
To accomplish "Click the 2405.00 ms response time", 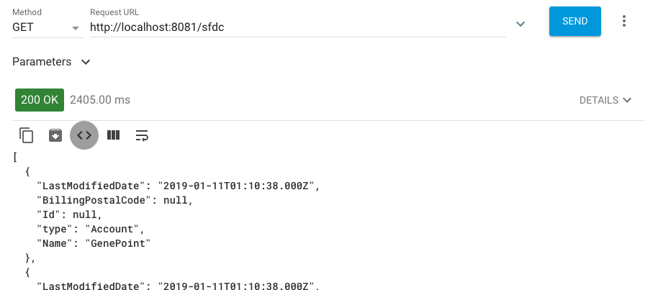I will tap(100, 100).
